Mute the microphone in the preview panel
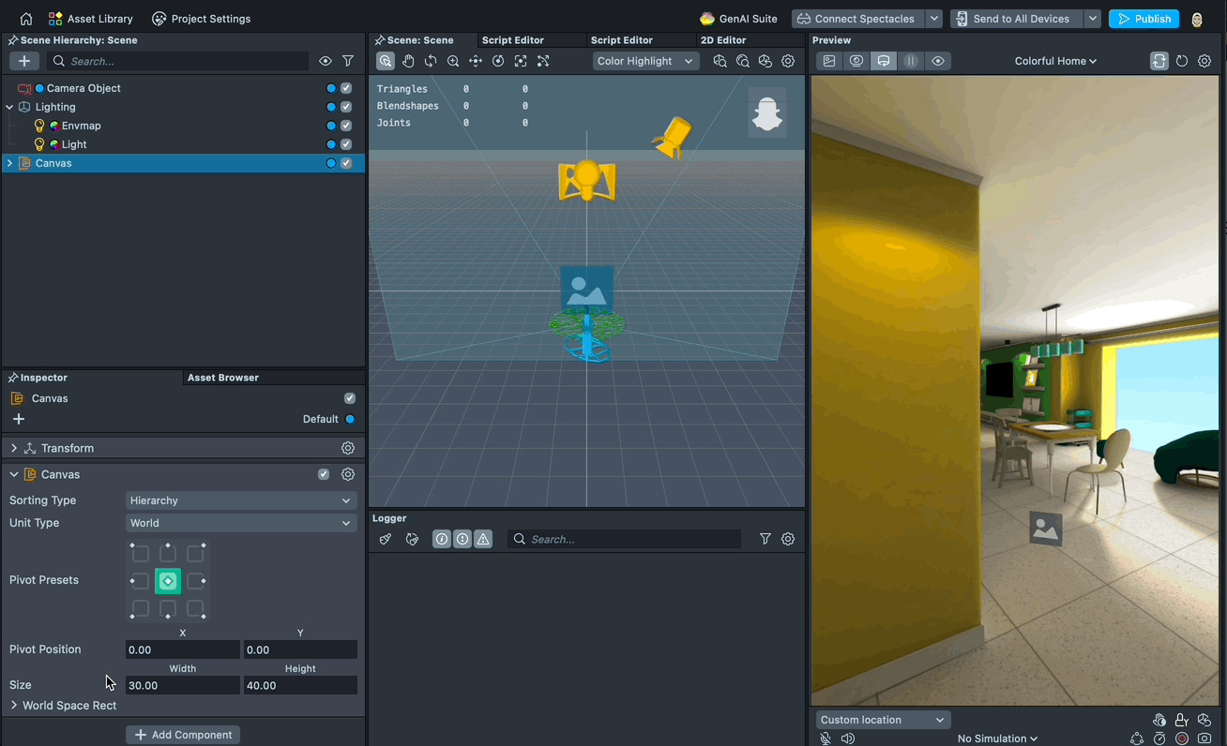 click(825, 738)
